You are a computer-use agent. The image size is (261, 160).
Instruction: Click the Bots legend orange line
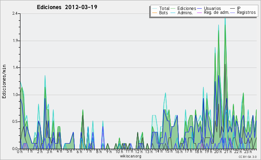[154, 13]
